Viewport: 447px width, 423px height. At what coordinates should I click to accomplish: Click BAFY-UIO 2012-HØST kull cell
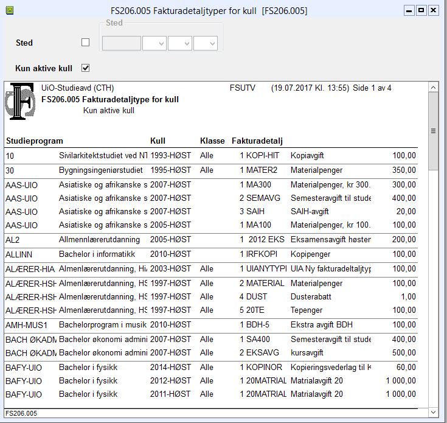[x=170, y=381]
